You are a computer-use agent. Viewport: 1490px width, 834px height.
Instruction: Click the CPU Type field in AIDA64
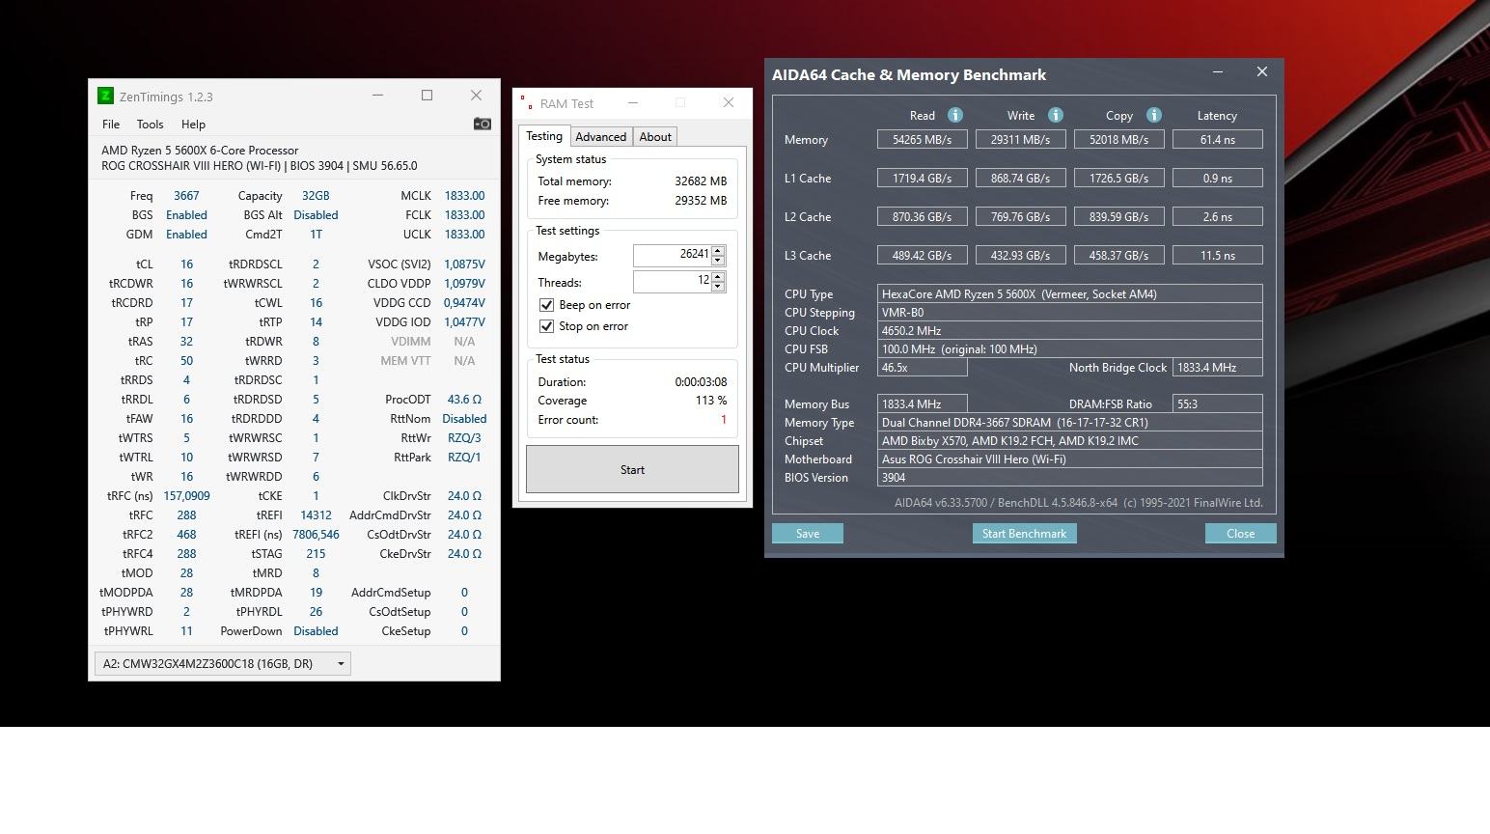click(x=1069, y=294)
